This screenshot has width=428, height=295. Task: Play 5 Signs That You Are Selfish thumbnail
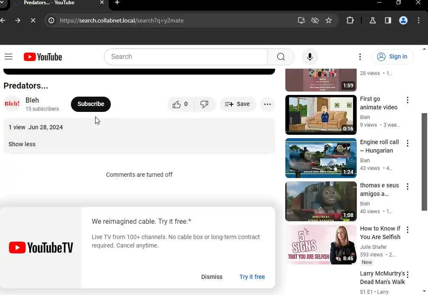tap(321, 245)
